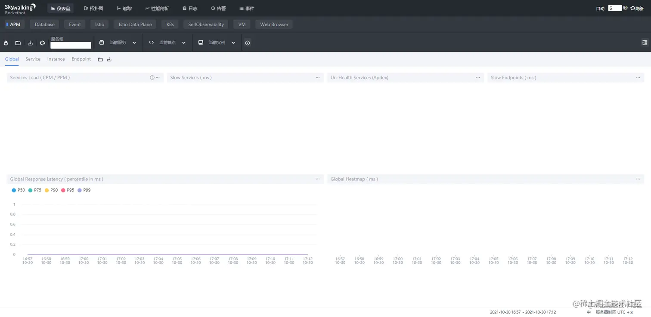Click the reload icon beside 服务组

coord(42,43)
